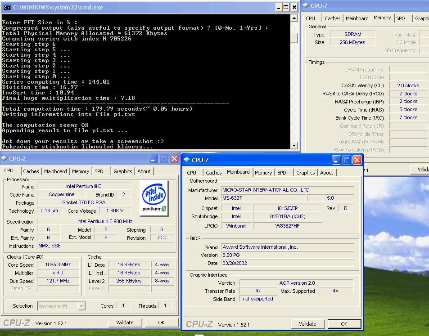The height and width of the screenshot is (336, 429).
Task: Click the CPU-Z icon in bottom-left window title
Action: click(4, 158)
